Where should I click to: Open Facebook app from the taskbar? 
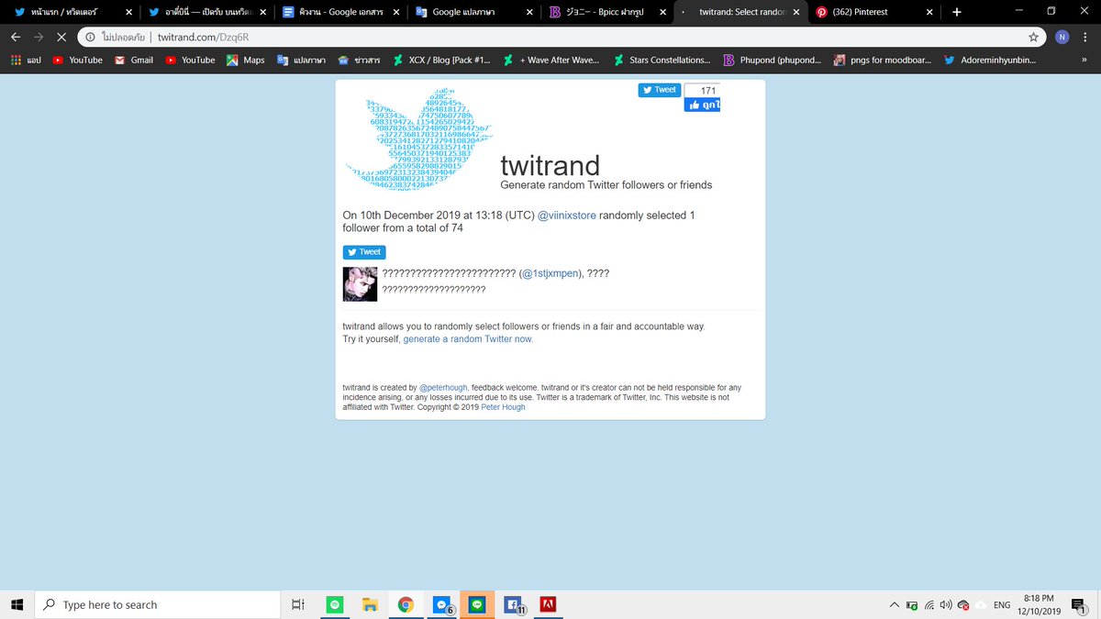(513, 604)
